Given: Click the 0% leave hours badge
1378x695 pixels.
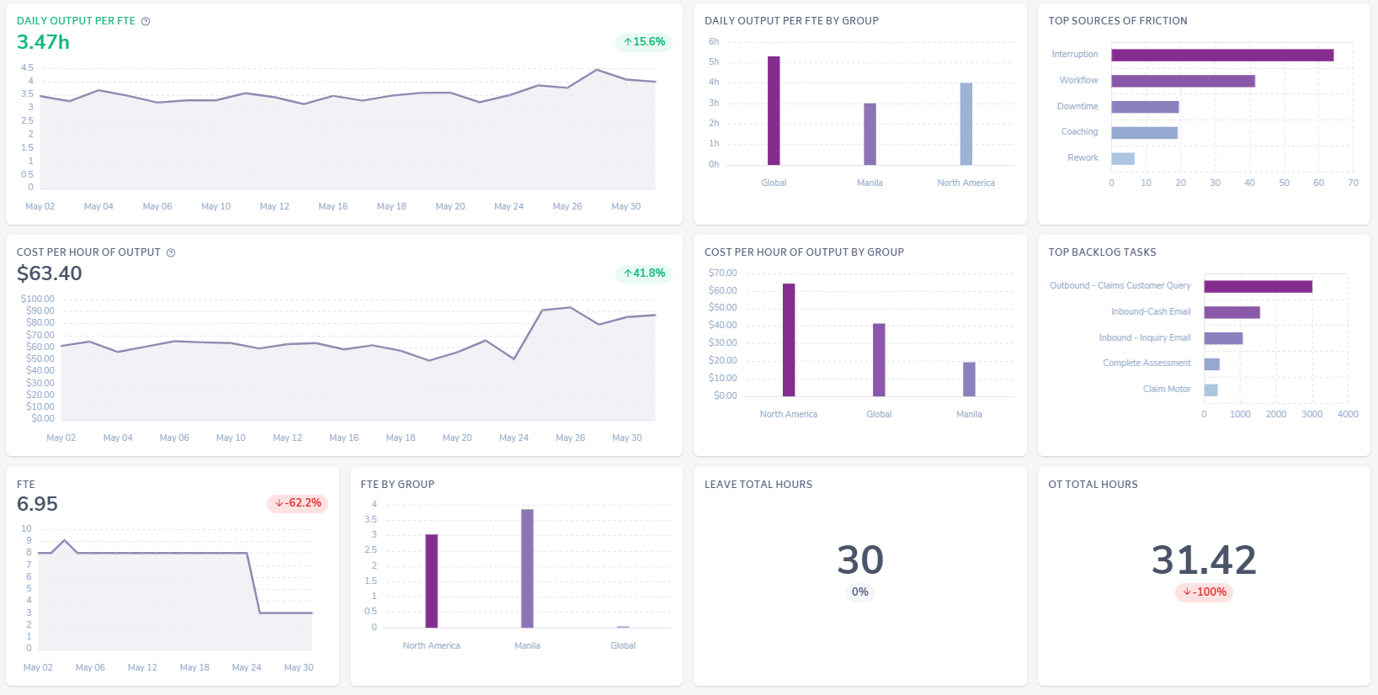Looking at the screenshot, I should coord(859,592).
